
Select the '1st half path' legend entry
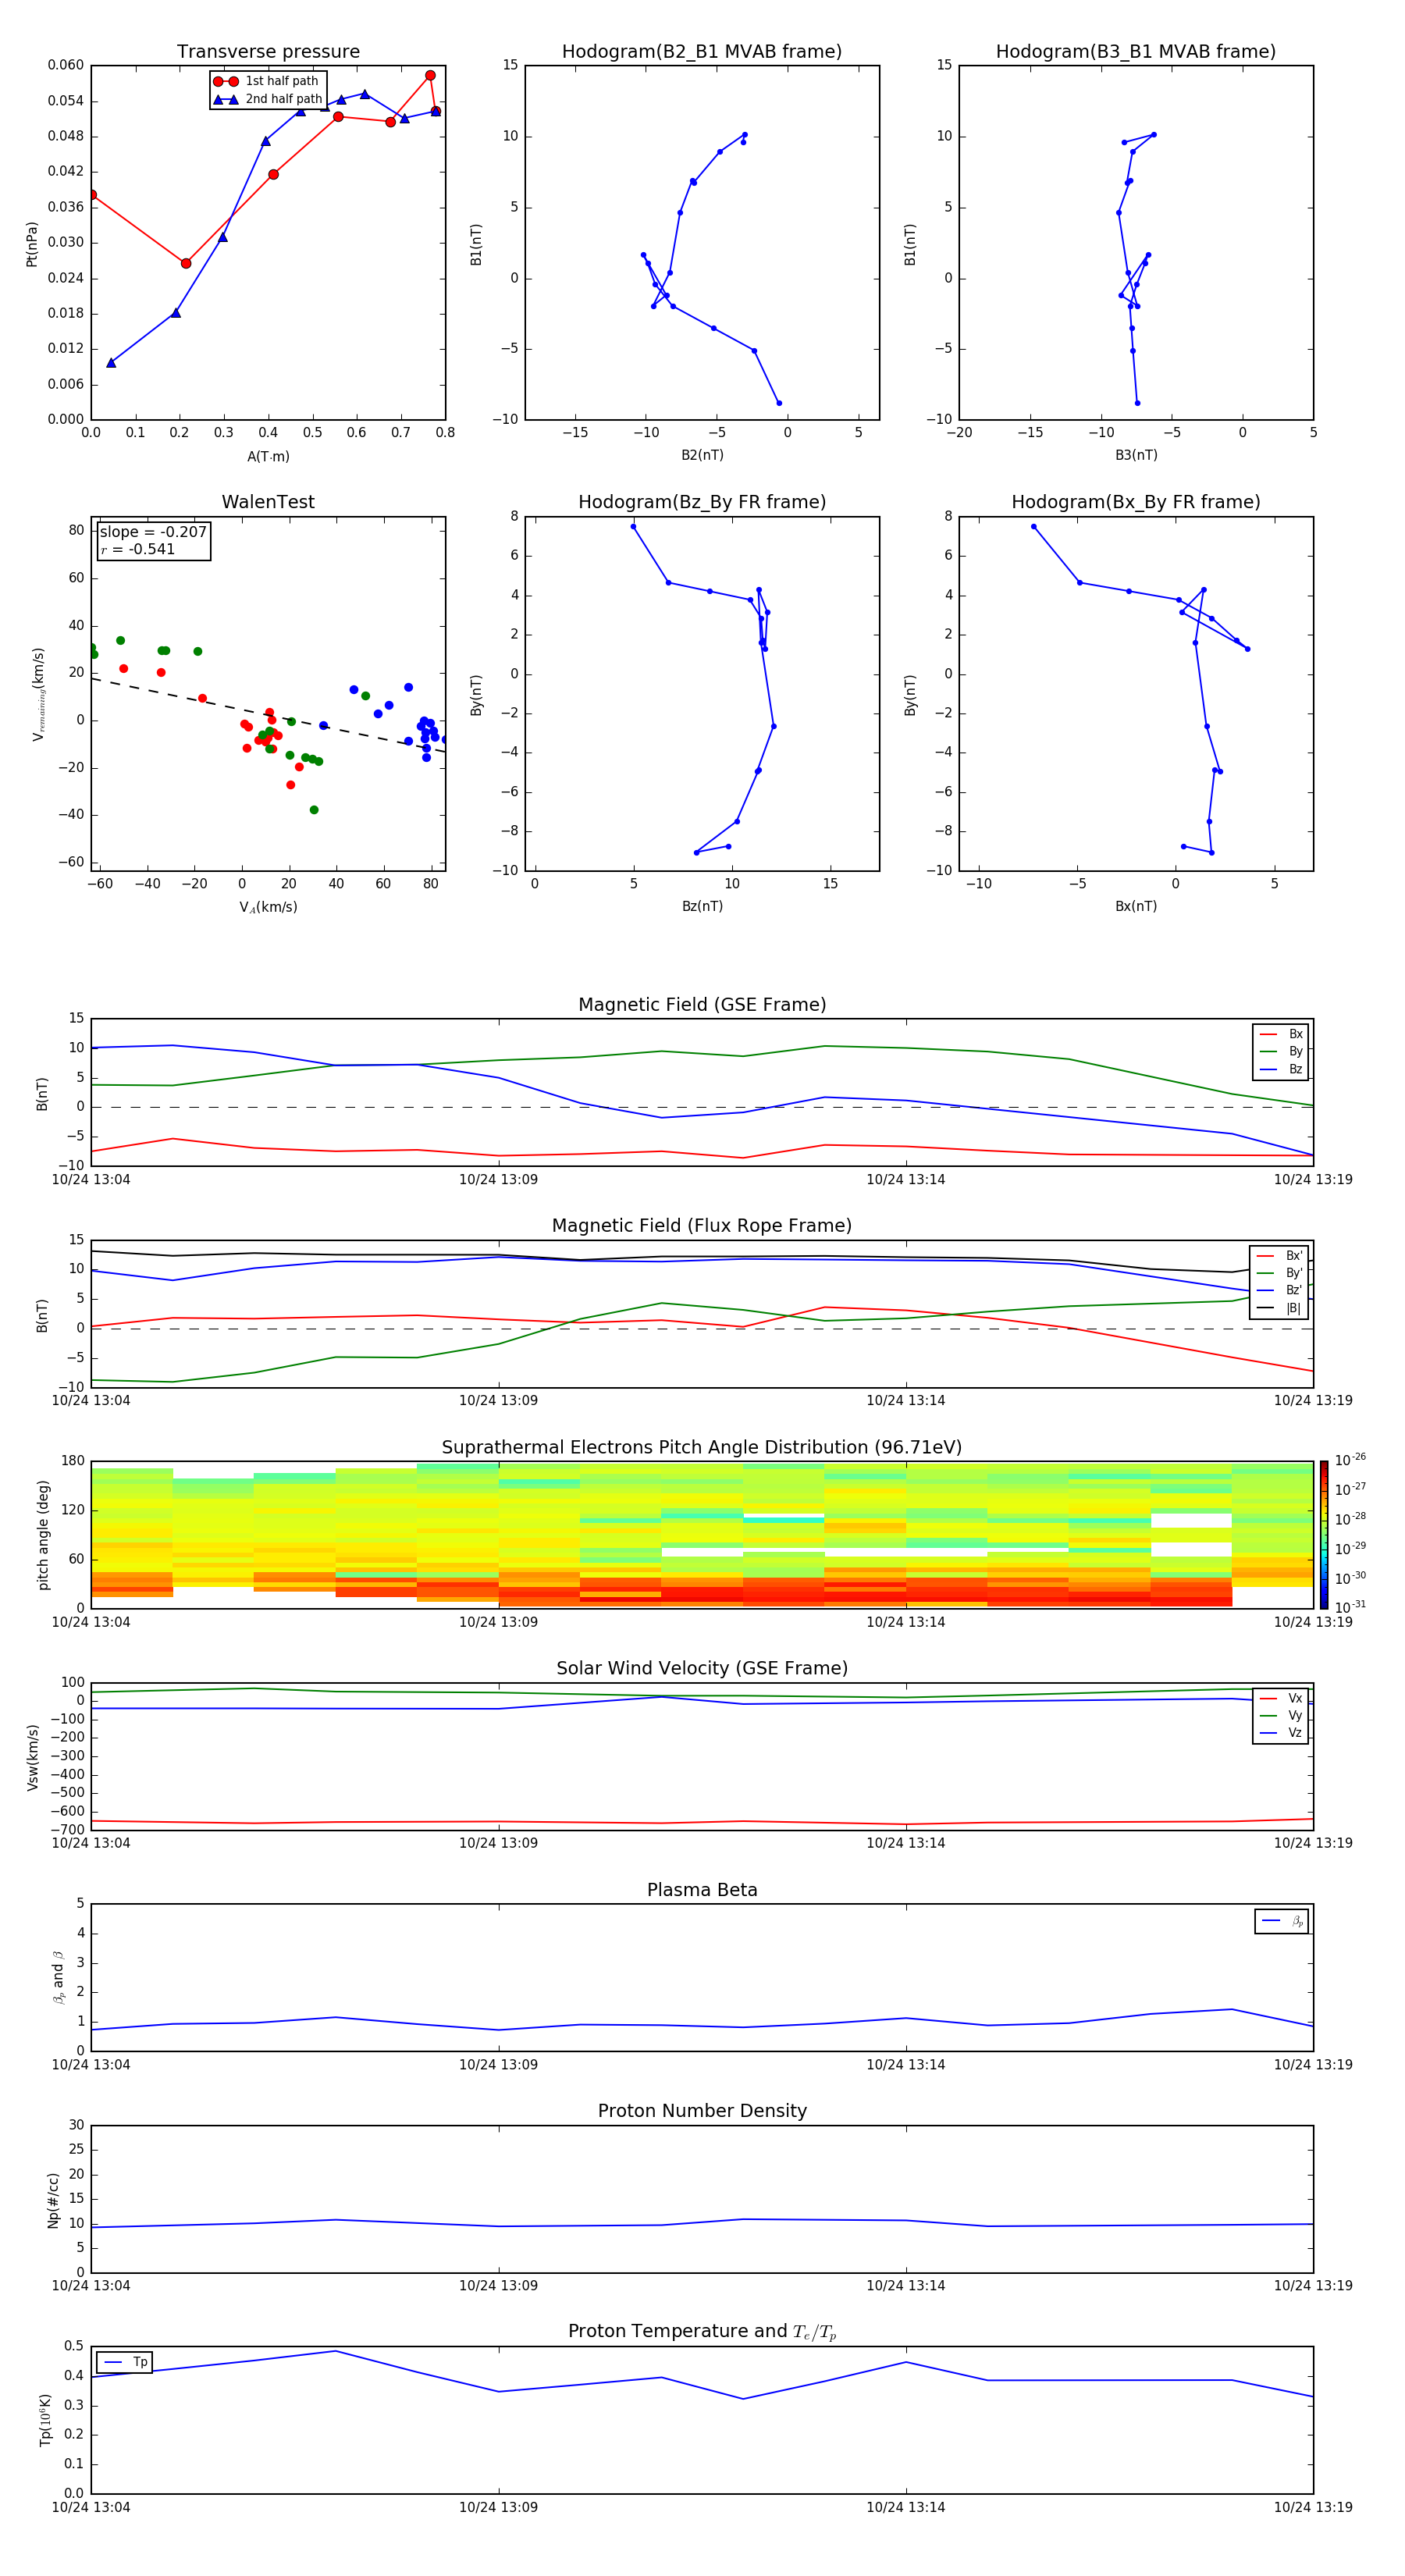point(267,81)
